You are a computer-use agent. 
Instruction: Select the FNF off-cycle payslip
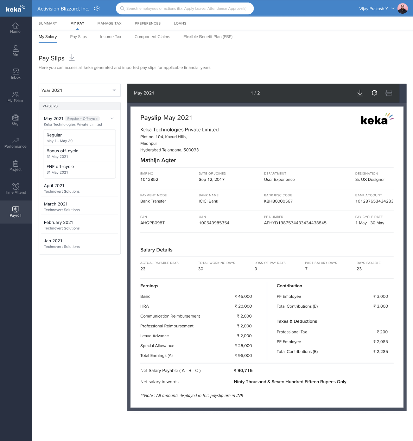(x=80, y=169)
